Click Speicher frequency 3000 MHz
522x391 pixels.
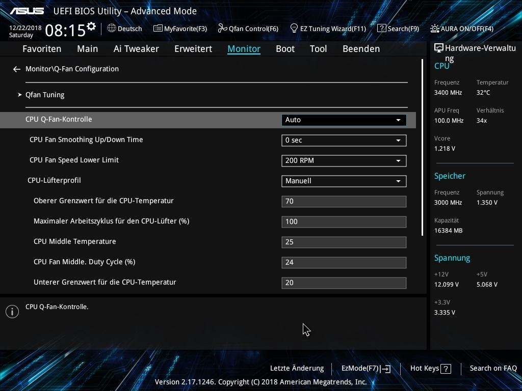pos(448,203)
